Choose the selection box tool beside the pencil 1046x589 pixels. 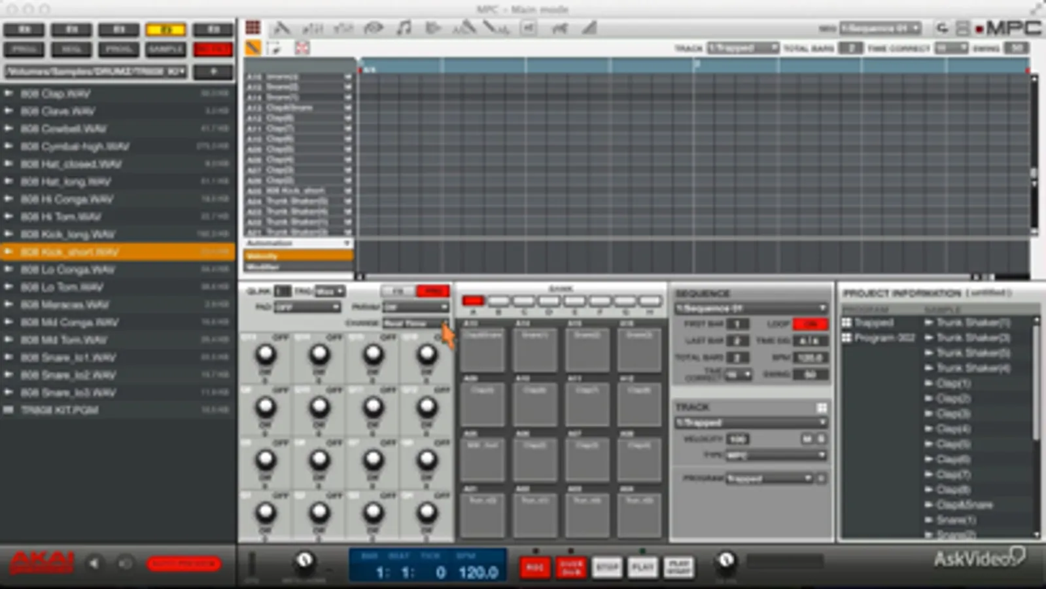pos(275,48)
